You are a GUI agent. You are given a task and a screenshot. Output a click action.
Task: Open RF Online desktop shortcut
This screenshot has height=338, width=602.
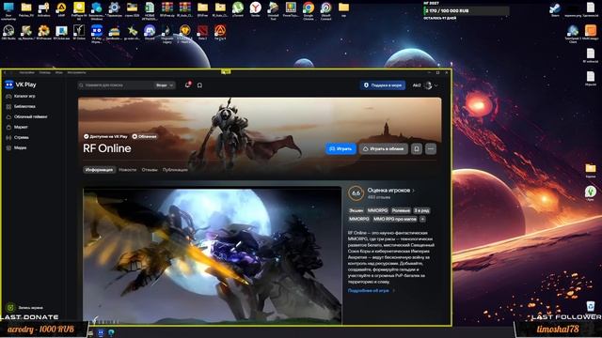(79, 32)
